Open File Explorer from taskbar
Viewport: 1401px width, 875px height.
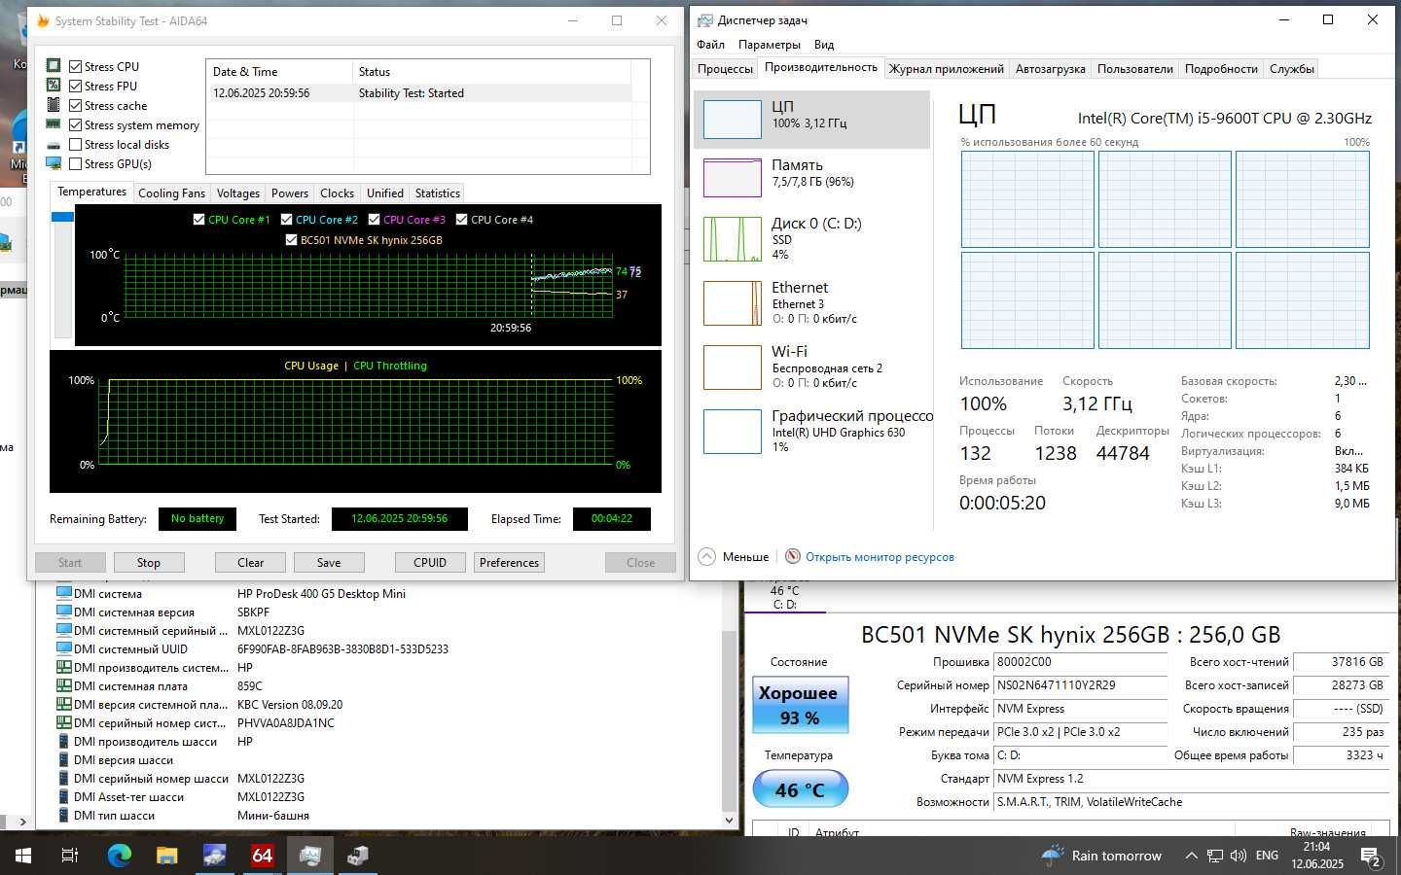166,856
